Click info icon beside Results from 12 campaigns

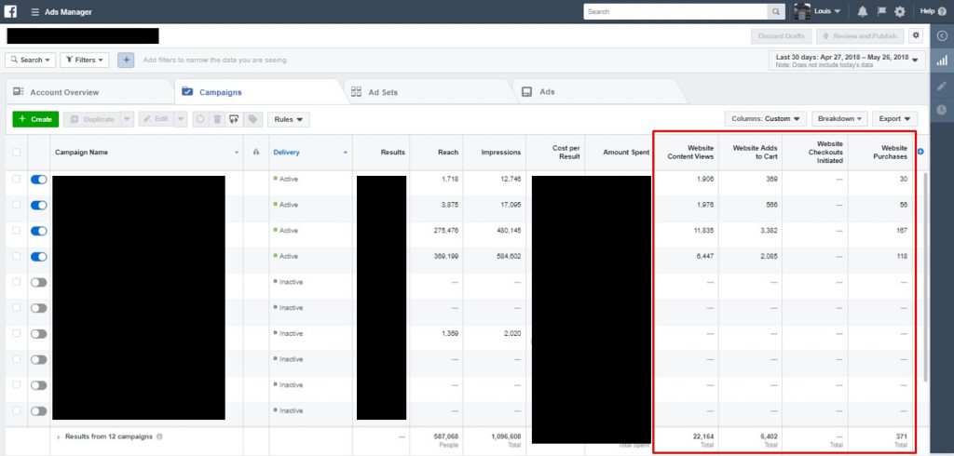(x=159, y=436)
